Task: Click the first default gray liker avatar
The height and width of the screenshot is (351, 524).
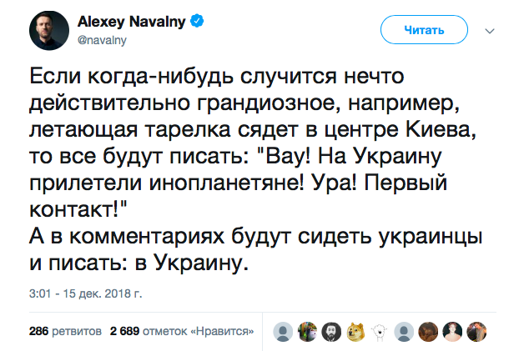Action: point(285,329)
